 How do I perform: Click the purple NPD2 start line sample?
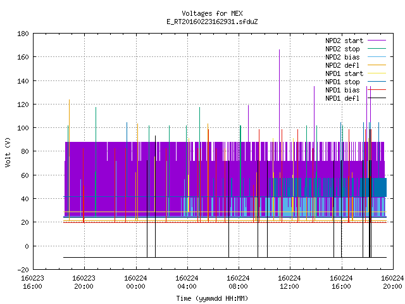[377, 41]
